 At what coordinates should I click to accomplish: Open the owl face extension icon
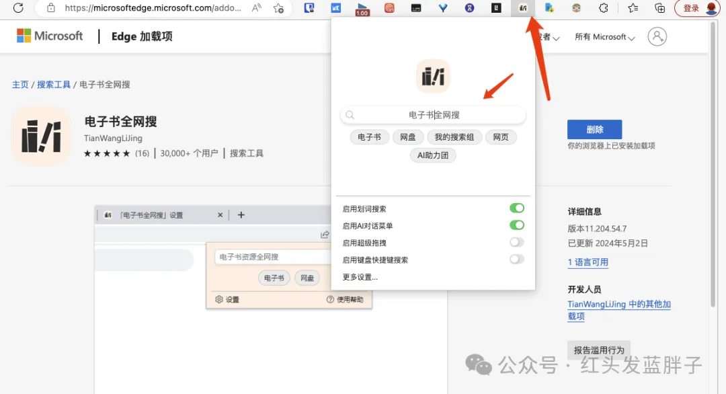[576, 8]
